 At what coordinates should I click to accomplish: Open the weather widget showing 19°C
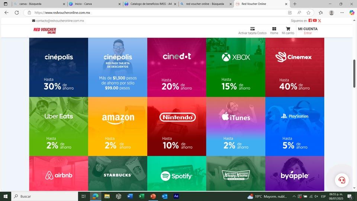point(267,196)
